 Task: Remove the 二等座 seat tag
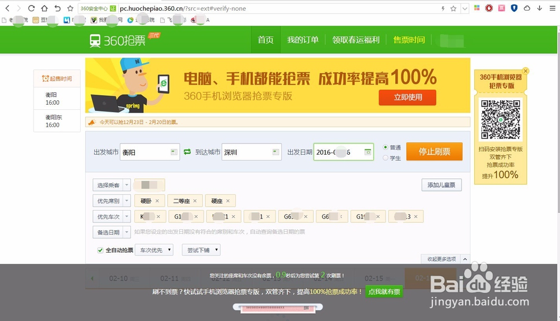(195, 201)
